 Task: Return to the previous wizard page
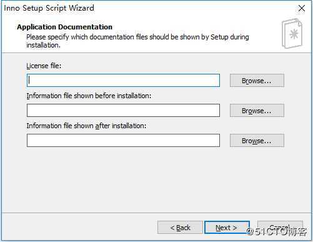click(180, 228)
